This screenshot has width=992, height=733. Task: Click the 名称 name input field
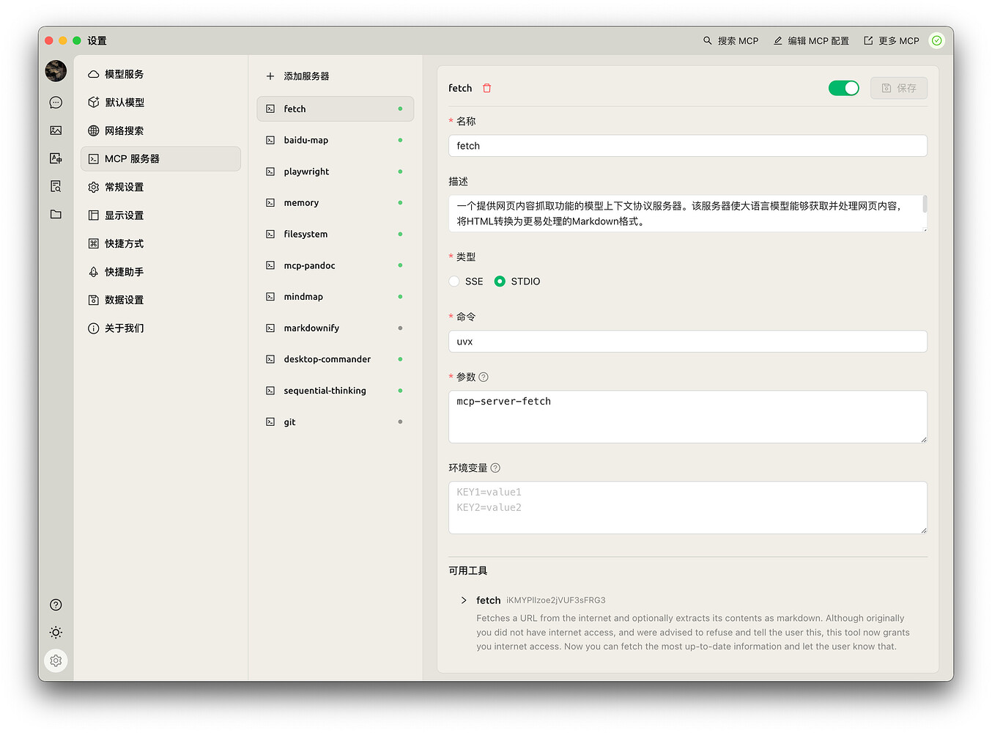pos(688,146)
